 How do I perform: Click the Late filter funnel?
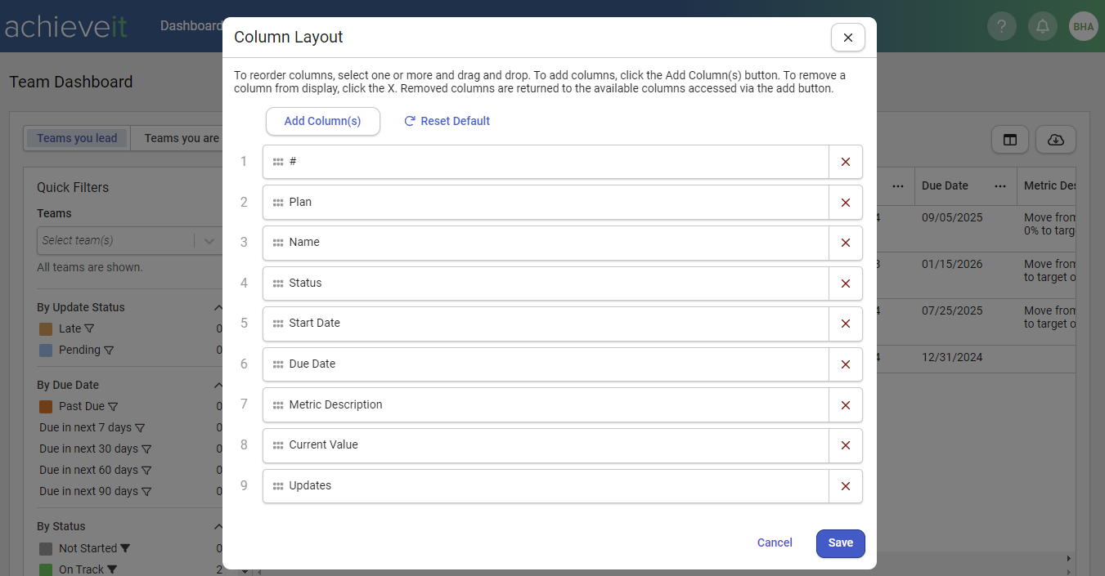[x=90, y=329]
